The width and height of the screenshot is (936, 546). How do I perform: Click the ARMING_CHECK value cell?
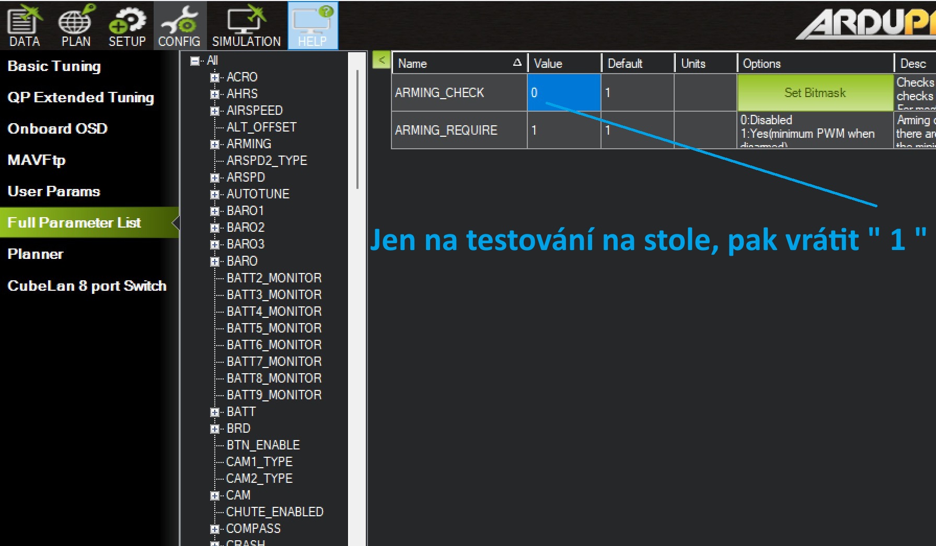coord(563,93)
